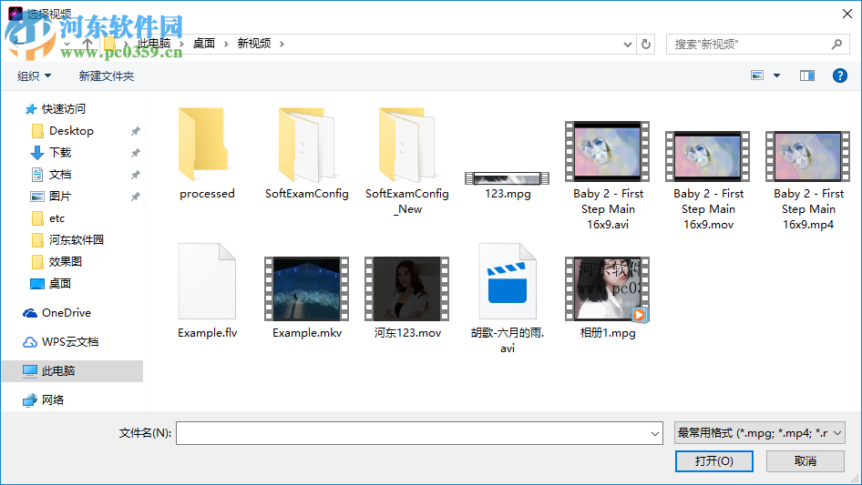
Task: Open 桌面 in the sidebar
Action: point(60,283)
